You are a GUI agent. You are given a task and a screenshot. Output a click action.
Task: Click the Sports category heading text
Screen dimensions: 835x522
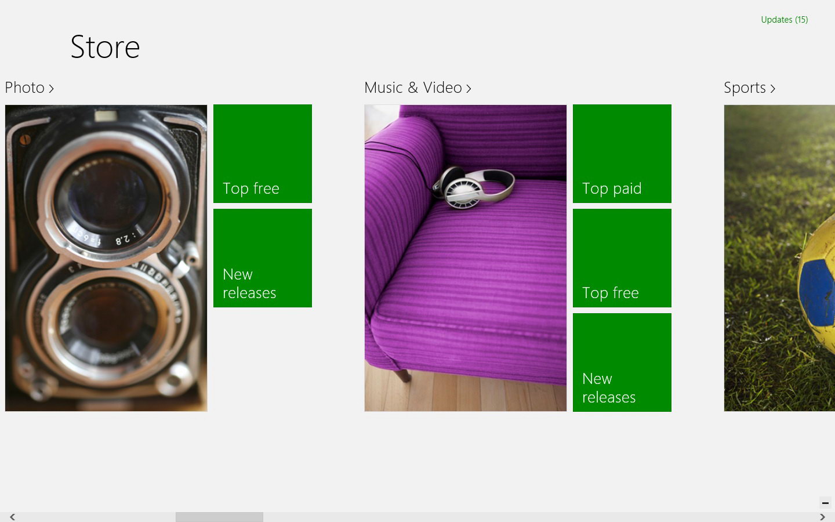click(745, 88)
